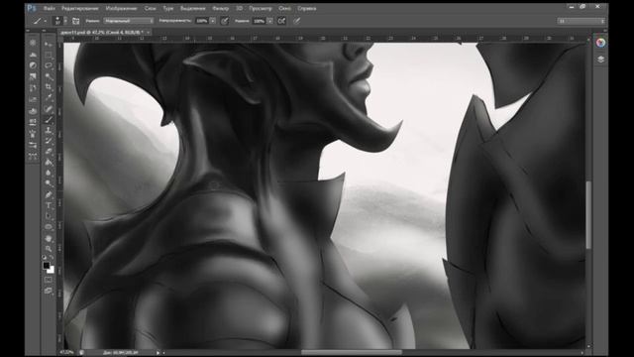Select the Clone Stamp tool
634x357 pixels.
tap(49, 130)
